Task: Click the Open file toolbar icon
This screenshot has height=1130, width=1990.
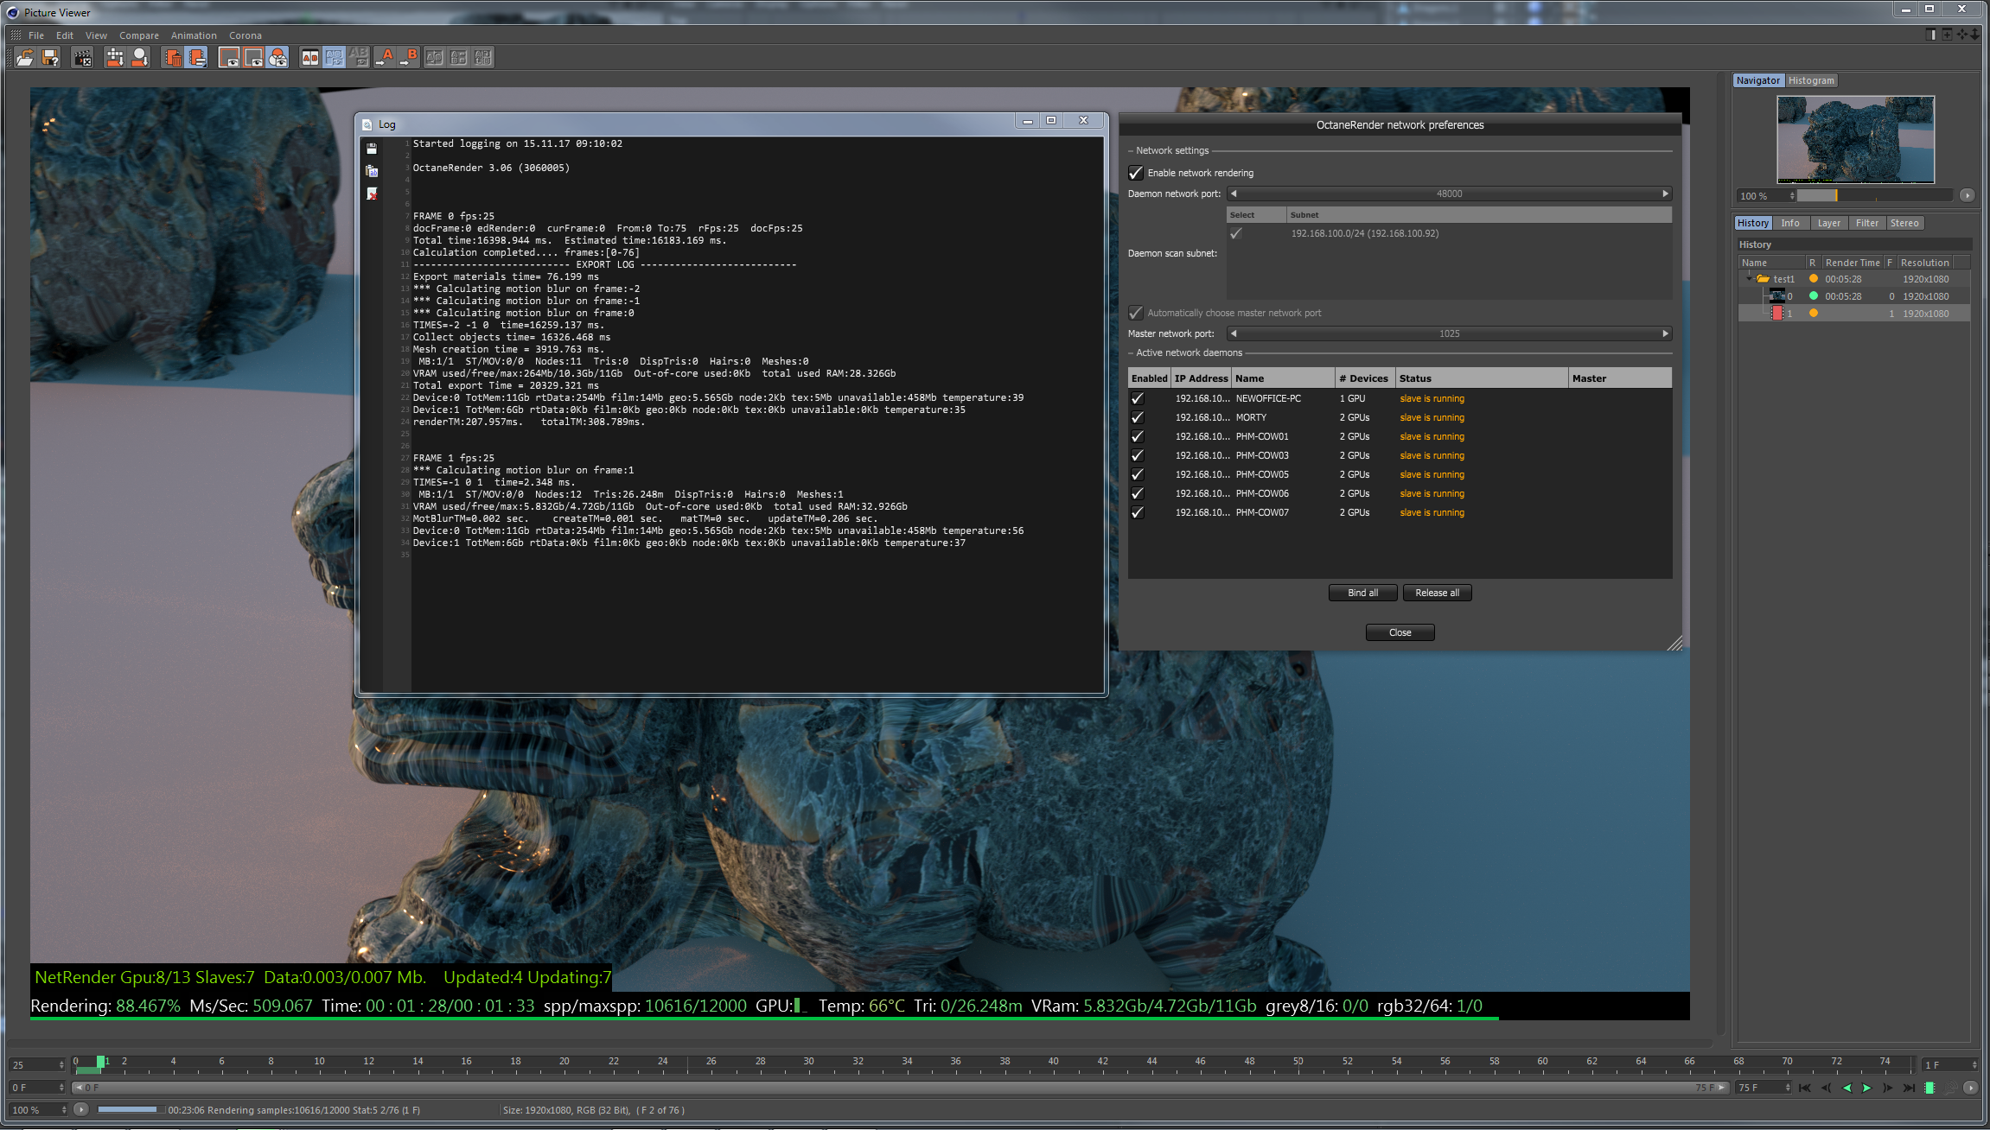Action: tap(25, 58)
